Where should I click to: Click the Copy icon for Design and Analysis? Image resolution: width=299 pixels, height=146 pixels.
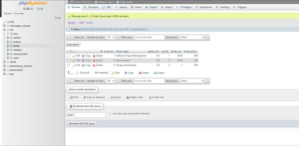tap(84, 65)
